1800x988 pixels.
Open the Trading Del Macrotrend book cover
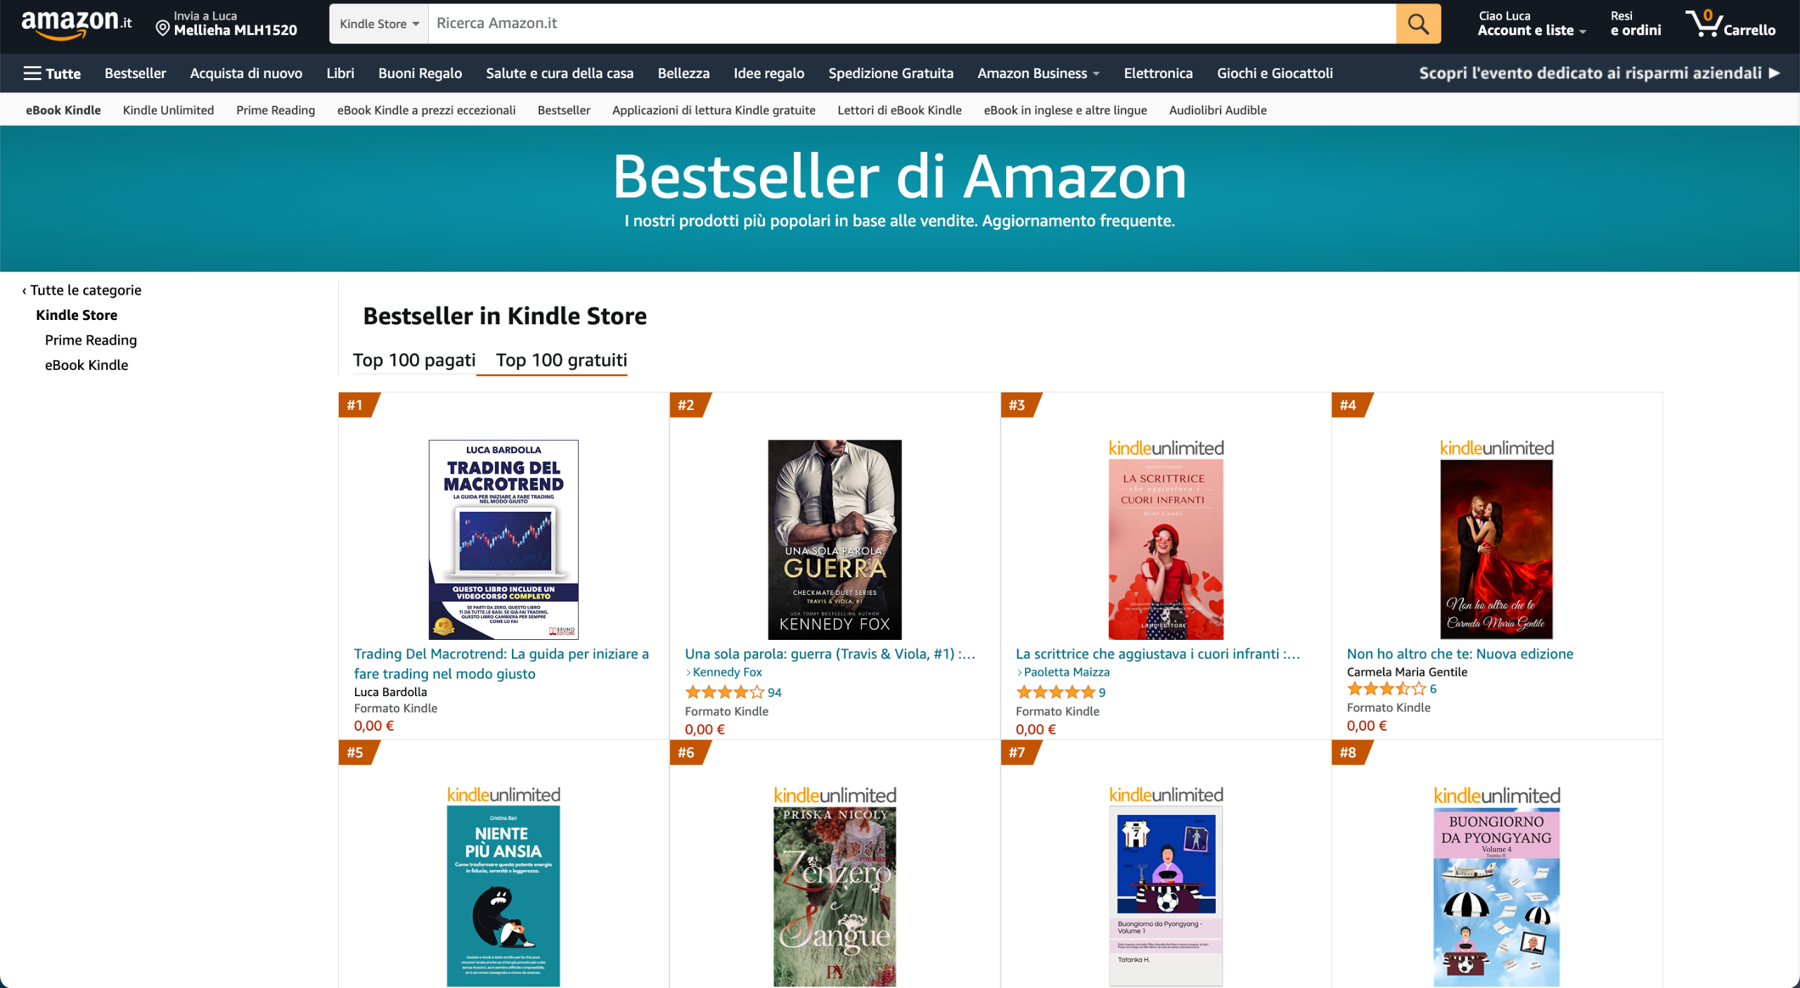(x=503, y=540)
